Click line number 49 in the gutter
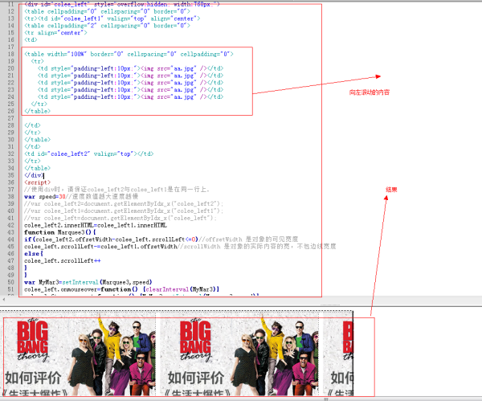 click(x=10, y=275)
